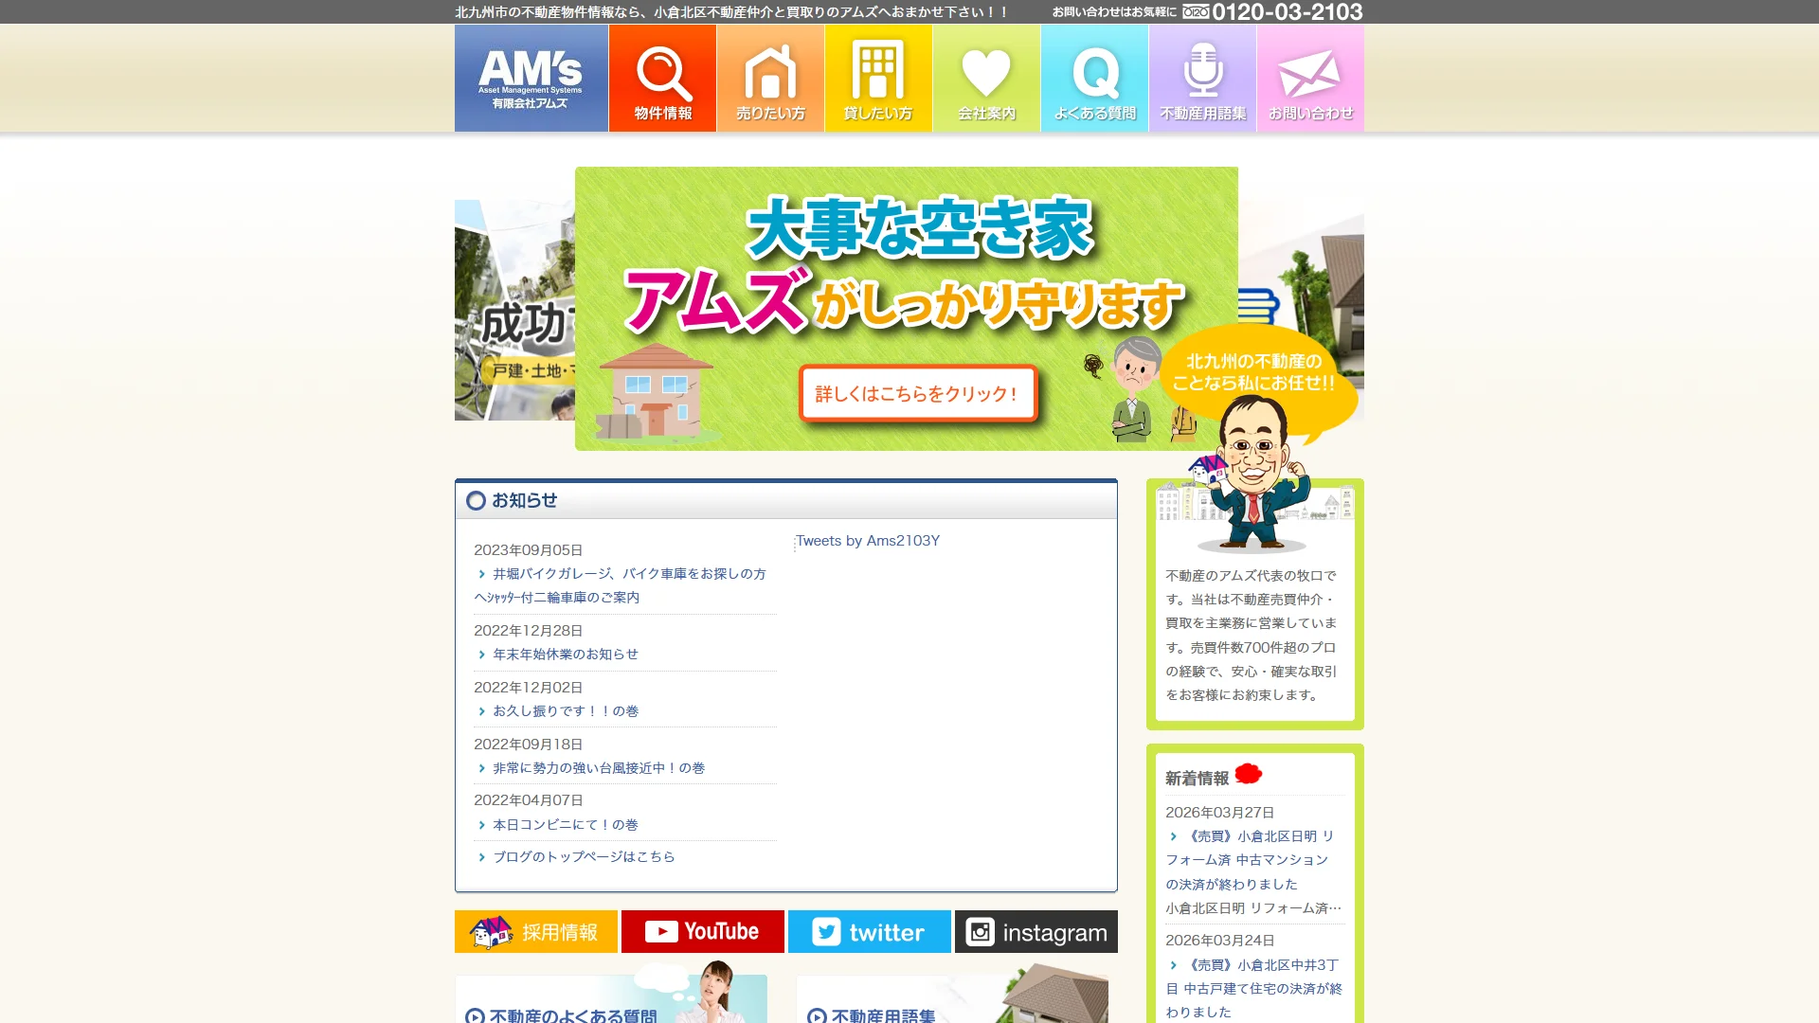Screen dimensions: 1819x1023
Task: Click the 北九州の不動産のことなら speech bubble
Action: tap(1260, 372)
